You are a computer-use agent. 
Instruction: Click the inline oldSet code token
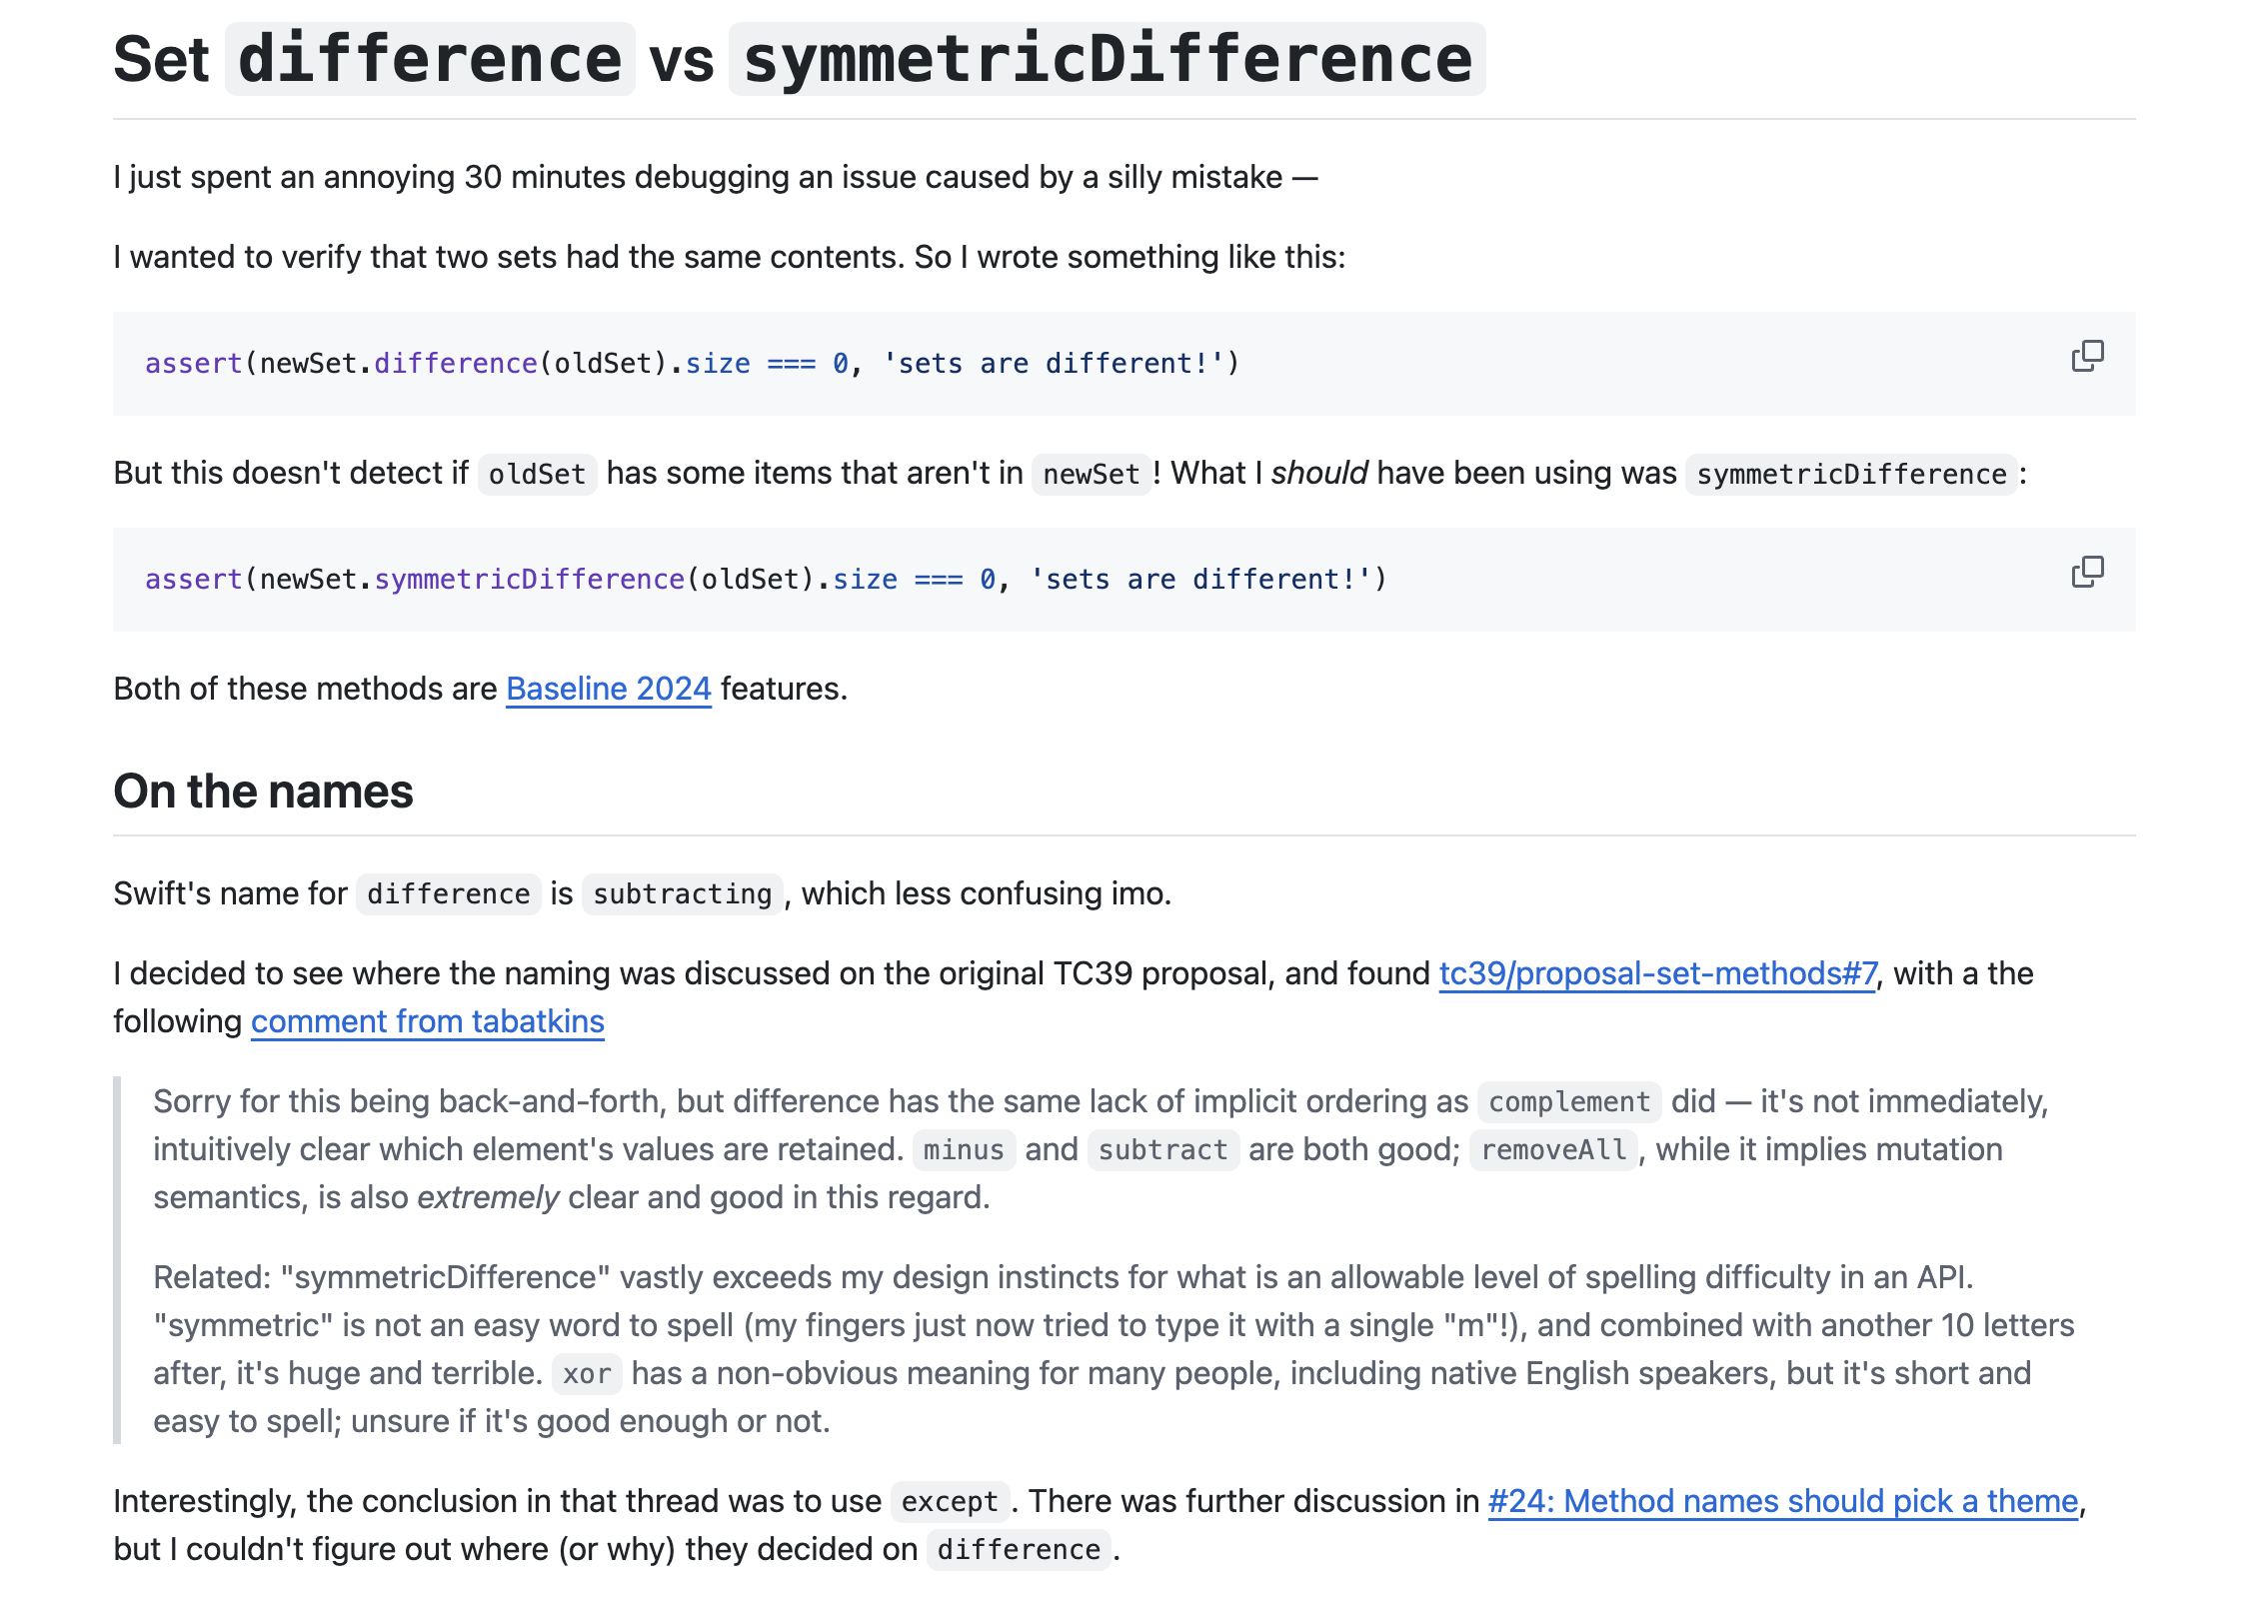tap(537, 474)
